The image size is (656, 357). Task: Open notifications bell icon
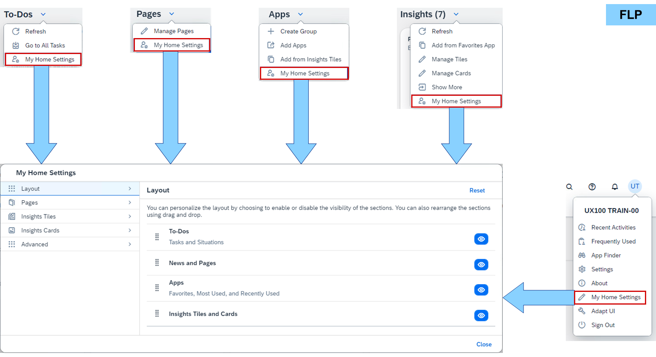pyautogui.click(x=615, y=187)
